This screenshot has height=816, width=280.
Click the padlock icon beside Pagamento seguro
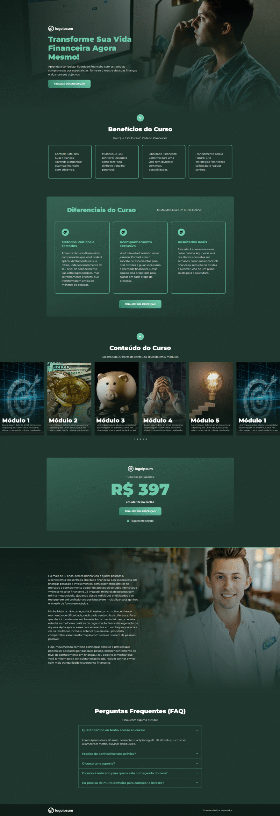[x=128, y=521]
